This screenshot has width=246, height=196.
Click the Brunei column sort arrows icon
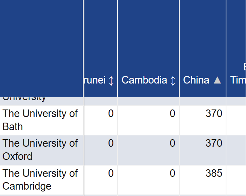pos(111,81)
